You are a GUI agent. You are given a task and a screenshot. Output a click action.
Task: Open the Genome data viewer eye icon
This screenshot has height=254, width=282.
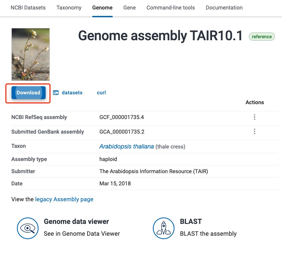tap(27, 228)
